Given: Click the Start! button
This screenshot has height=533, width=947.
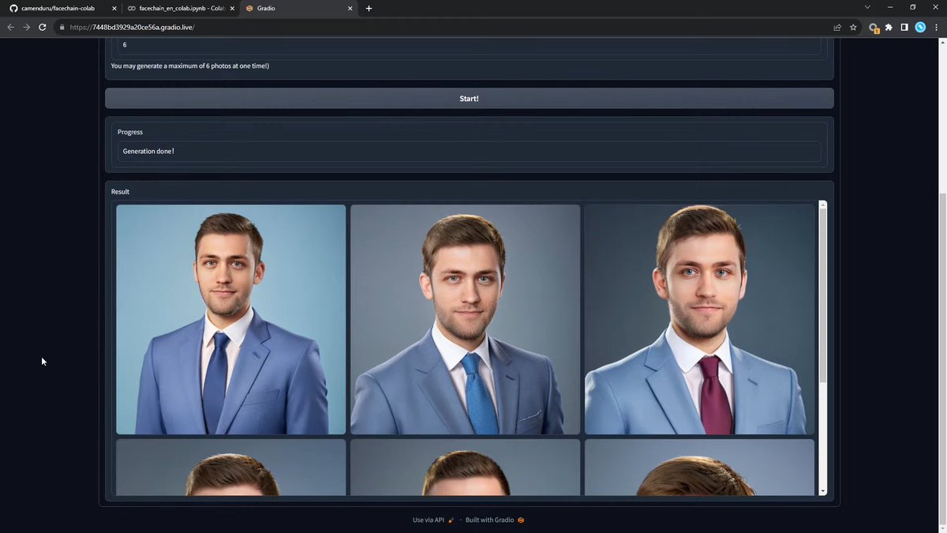Looking at the screenshot, I should coord(469,99).
